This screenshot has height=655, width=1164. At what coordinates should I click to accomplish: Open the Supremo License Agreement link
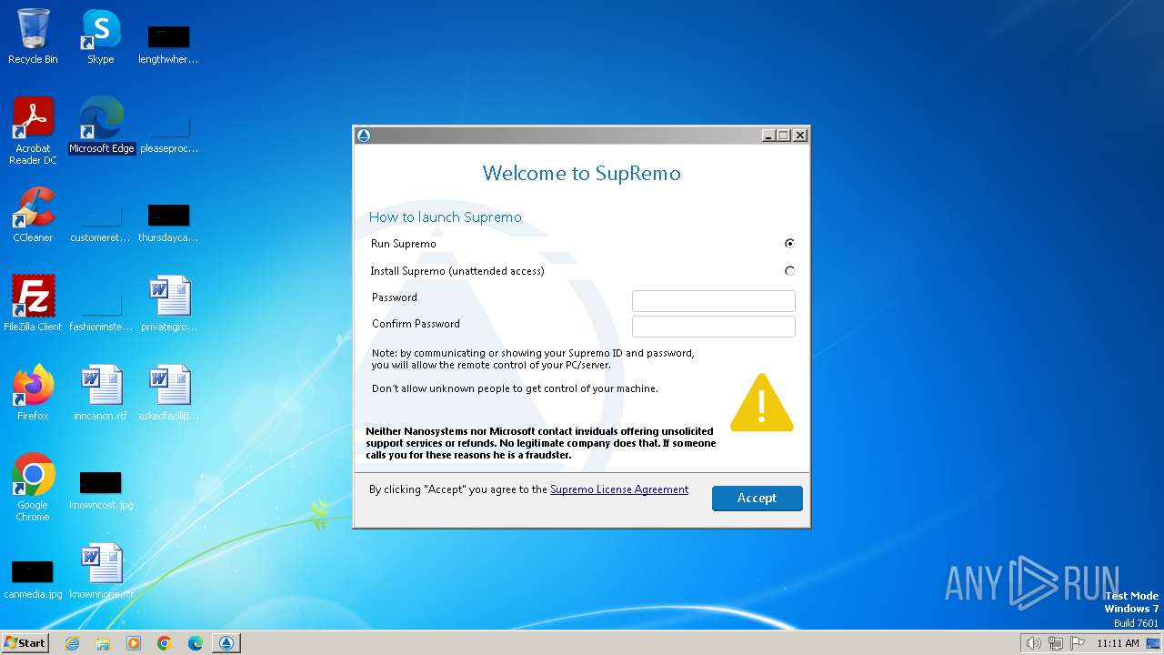pyautogui.click(x=619, y=489)
